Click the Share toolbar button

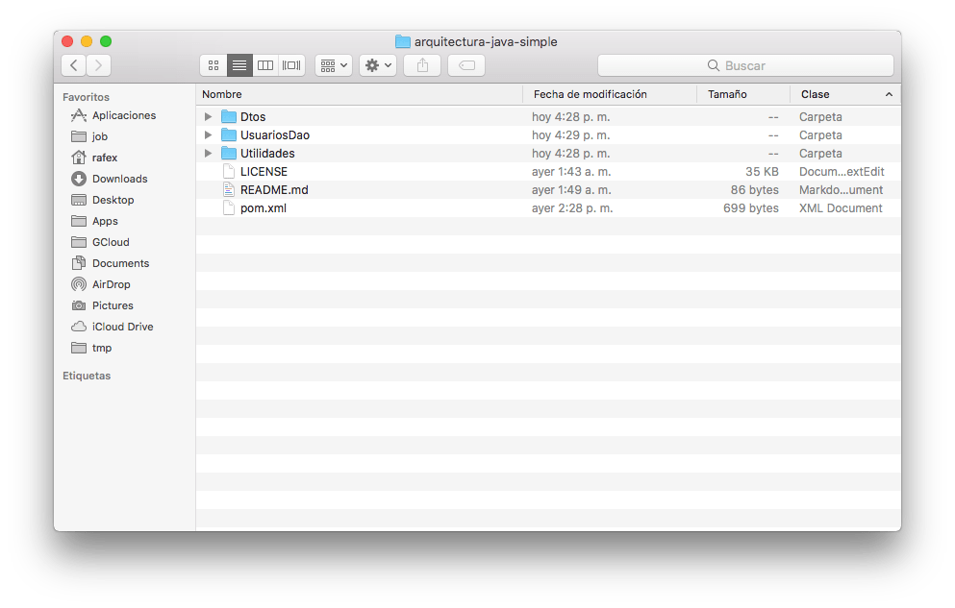[x=422, y=65]
